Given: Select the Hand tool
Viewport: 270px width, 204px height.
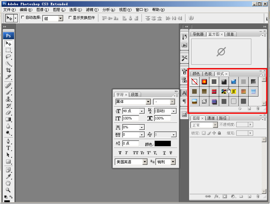Looking at the screenshot, I should (x=8, y=183).
